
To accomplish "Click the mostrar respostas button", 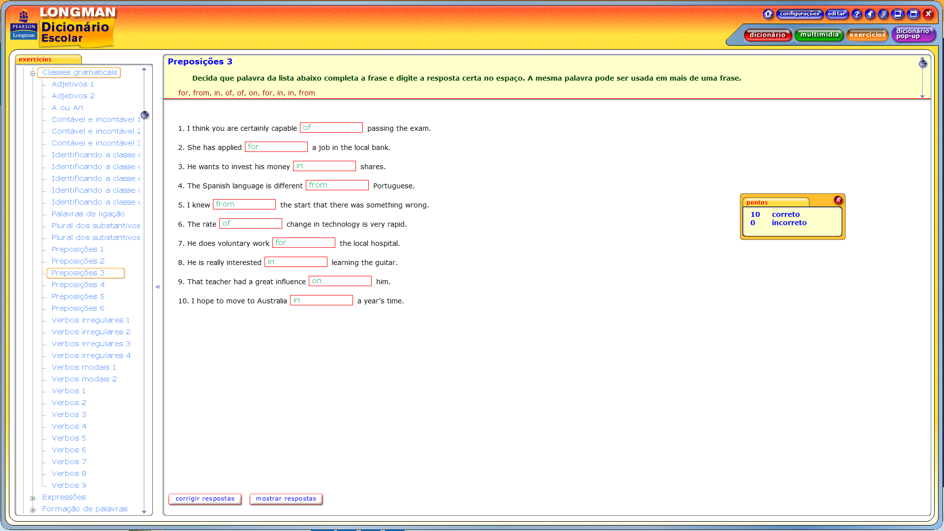I will 286,499.
